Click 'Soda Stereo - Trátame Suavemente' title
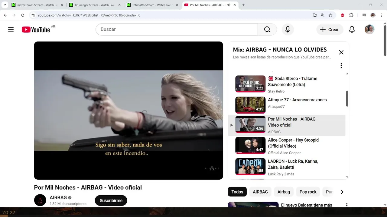The height and width of the screenshot is (217, 387). click(293, 82)
